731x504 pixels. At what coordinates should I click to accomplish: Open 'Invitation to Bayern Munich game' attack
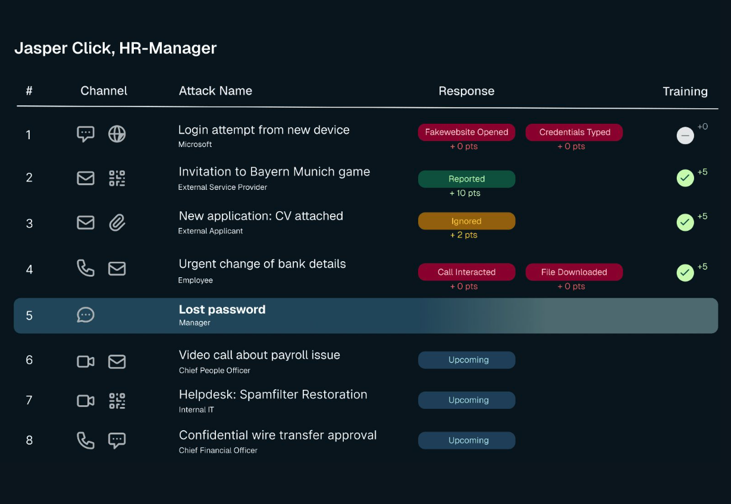point(274,171)
